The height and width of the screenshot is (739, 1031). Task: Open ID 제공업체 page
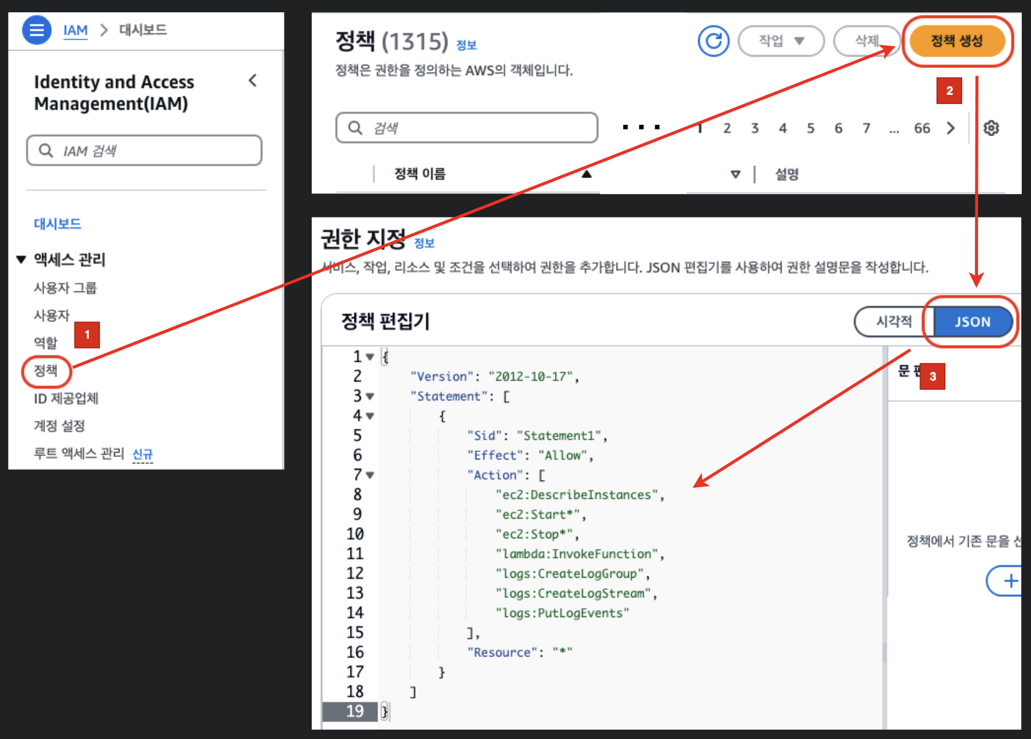pos(66,398)
